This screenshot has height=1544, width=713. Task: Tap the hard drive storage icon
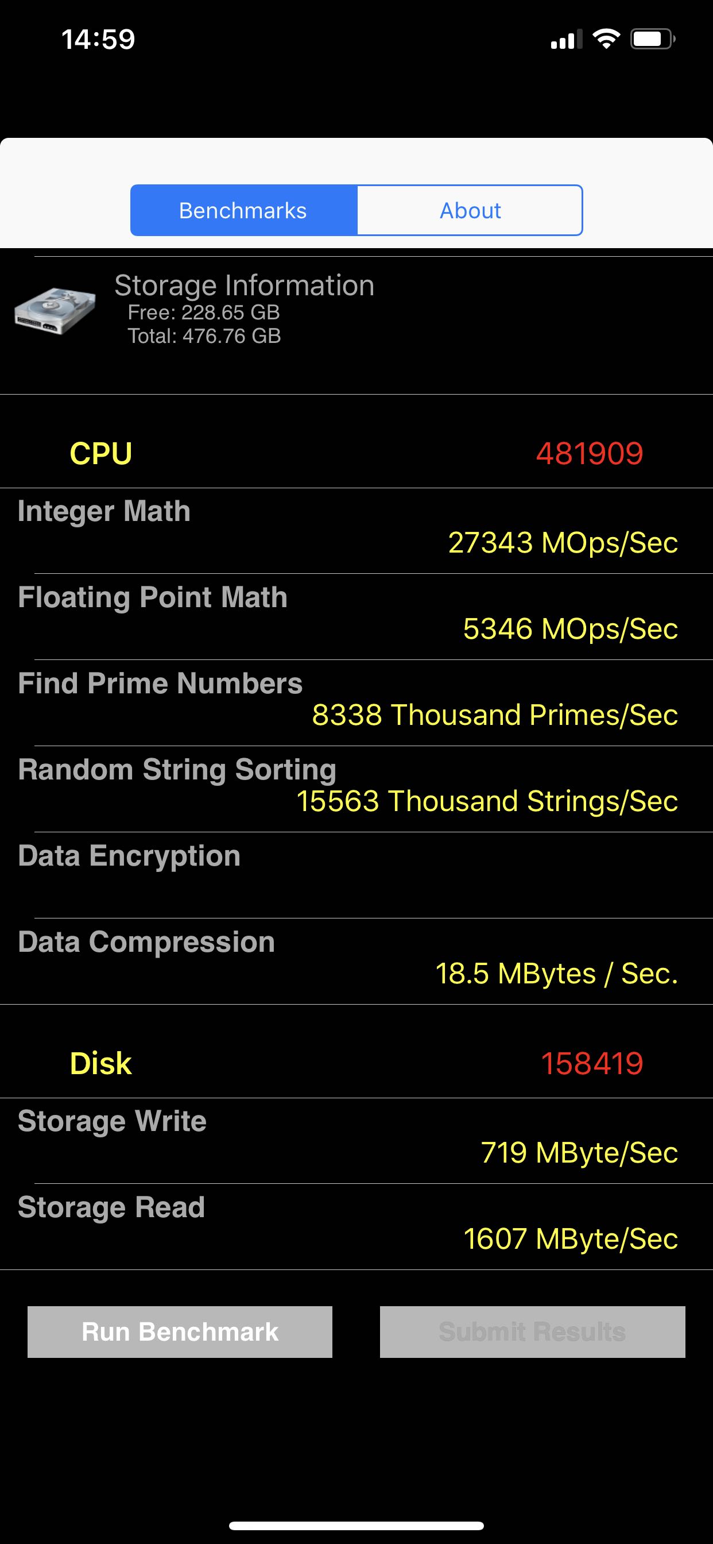point(55,310)
